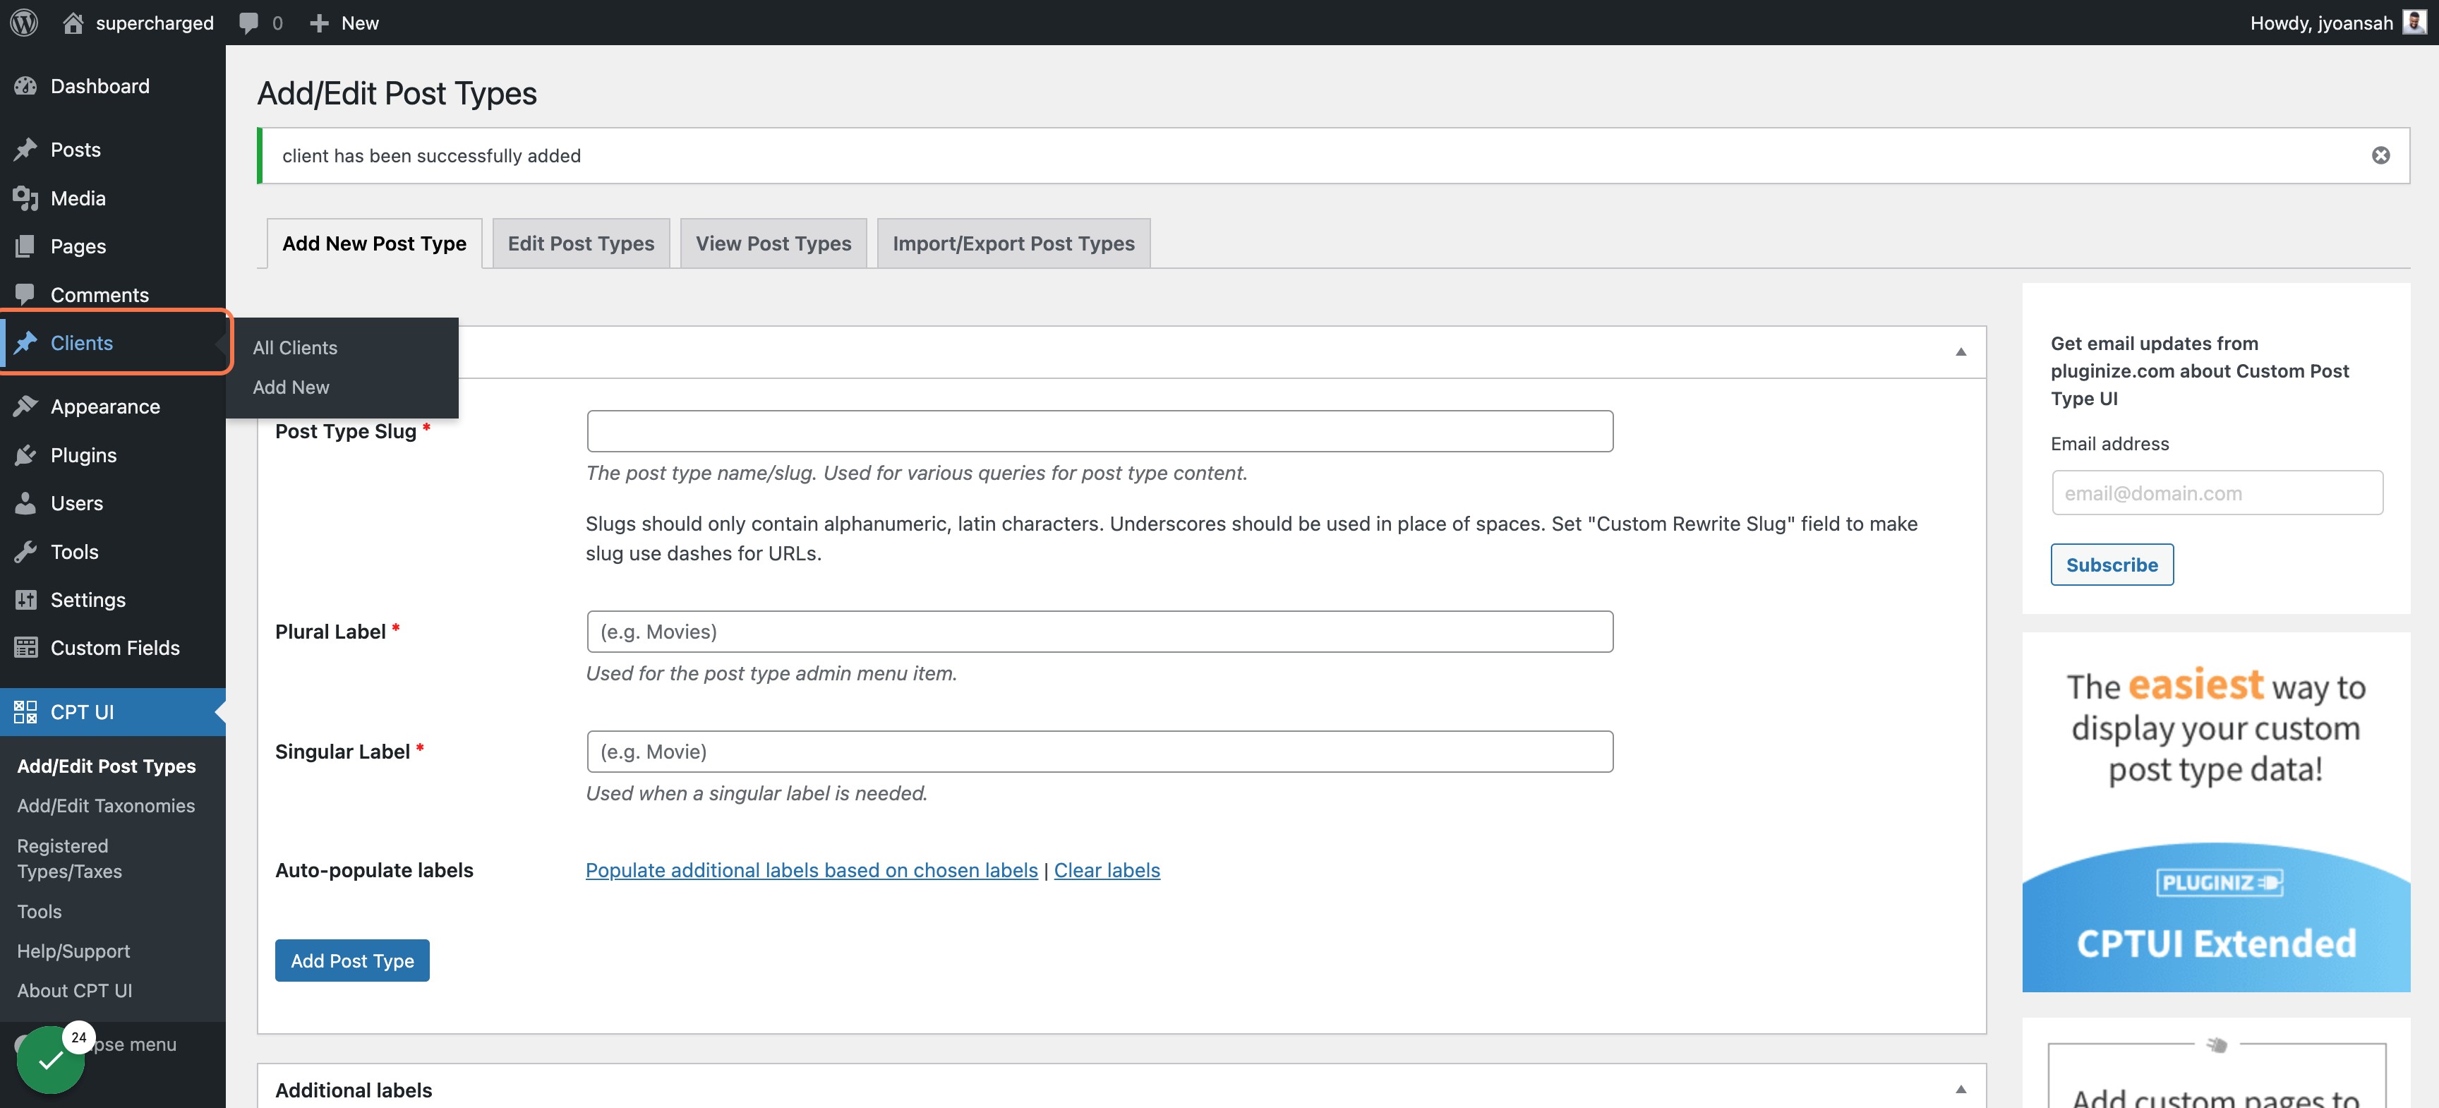Click the Subscribe button
This screenshot has width=2439, height=1108.
tap(2112, 565)
